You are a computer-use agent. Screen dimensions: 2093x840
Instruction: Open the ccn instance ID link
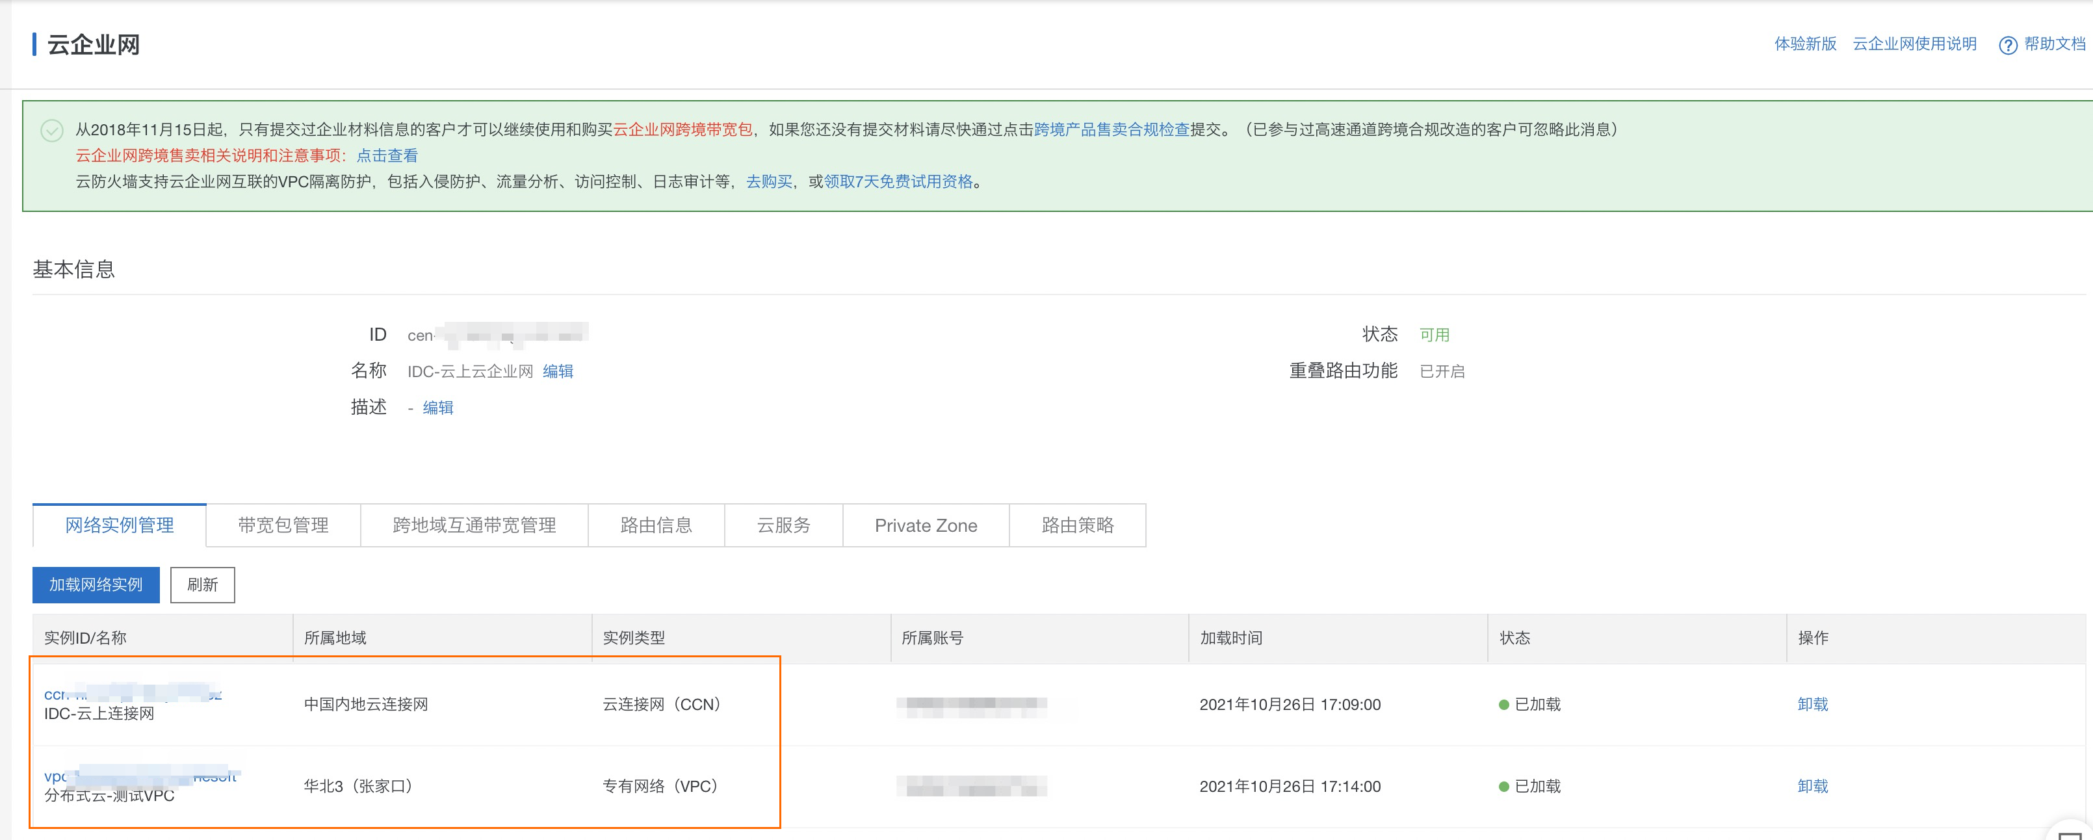(133, 694)
